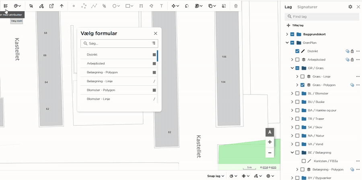Click the select-all bounding box tool

coord(224,6)
